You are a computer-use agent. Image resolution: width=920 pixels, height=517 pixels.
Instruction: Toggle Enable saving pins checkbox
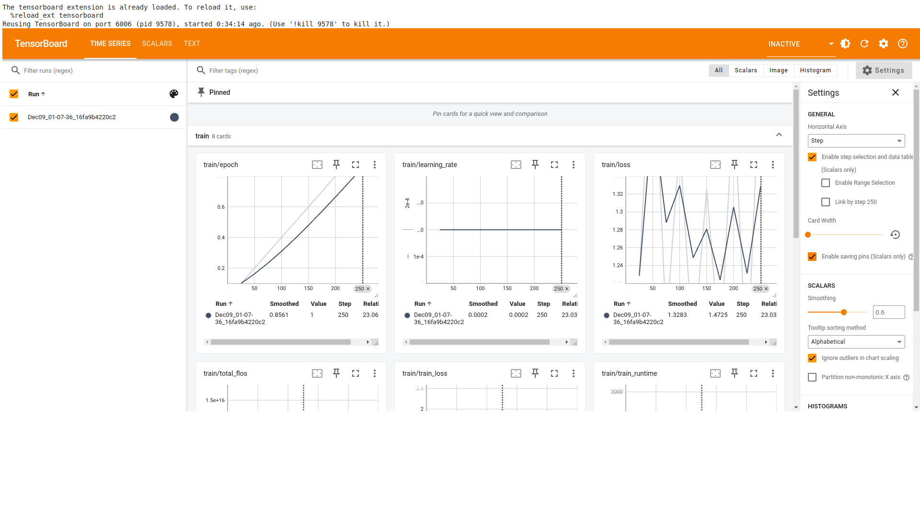(x=812, y=257)
